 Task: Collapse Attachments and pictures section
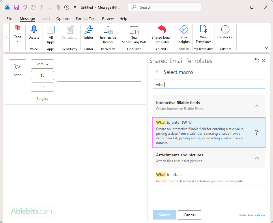[x=257, y=158]
